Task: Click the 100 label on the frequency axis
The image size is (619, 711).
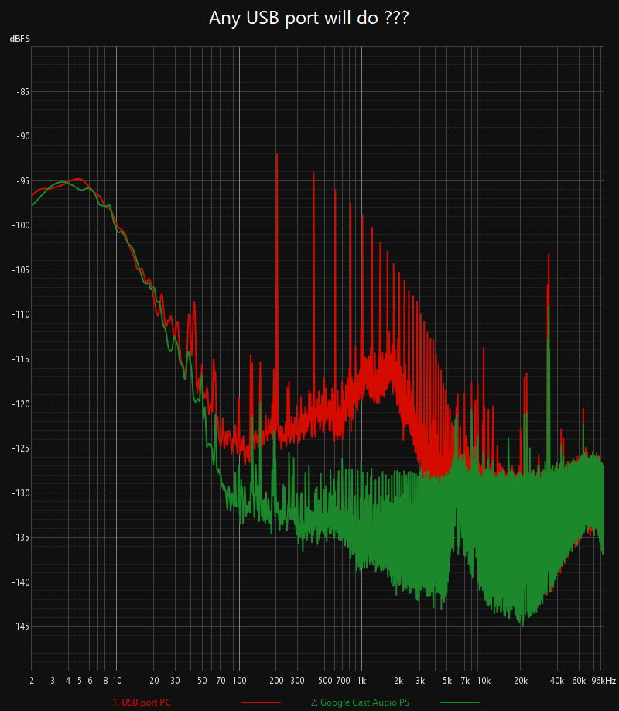Action: click(x=238, y=681)
